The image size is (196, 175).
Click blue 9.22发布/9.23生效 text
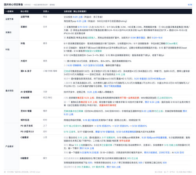[x=89, y=153]
